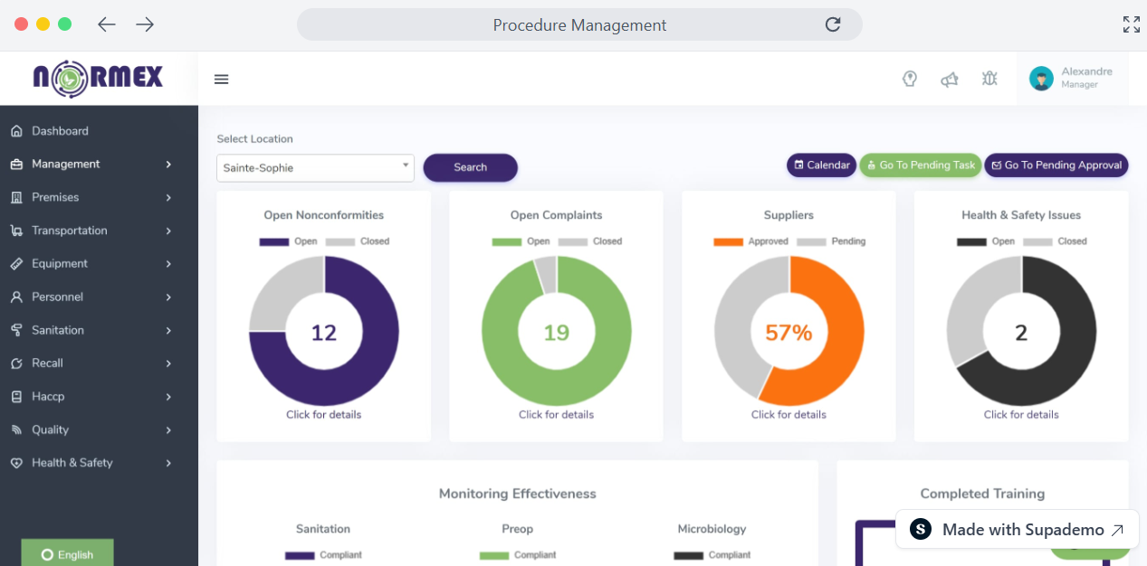This screenshot has height=566, width=1147.
Task: Go back using browser back arrow
Action: 107,24
